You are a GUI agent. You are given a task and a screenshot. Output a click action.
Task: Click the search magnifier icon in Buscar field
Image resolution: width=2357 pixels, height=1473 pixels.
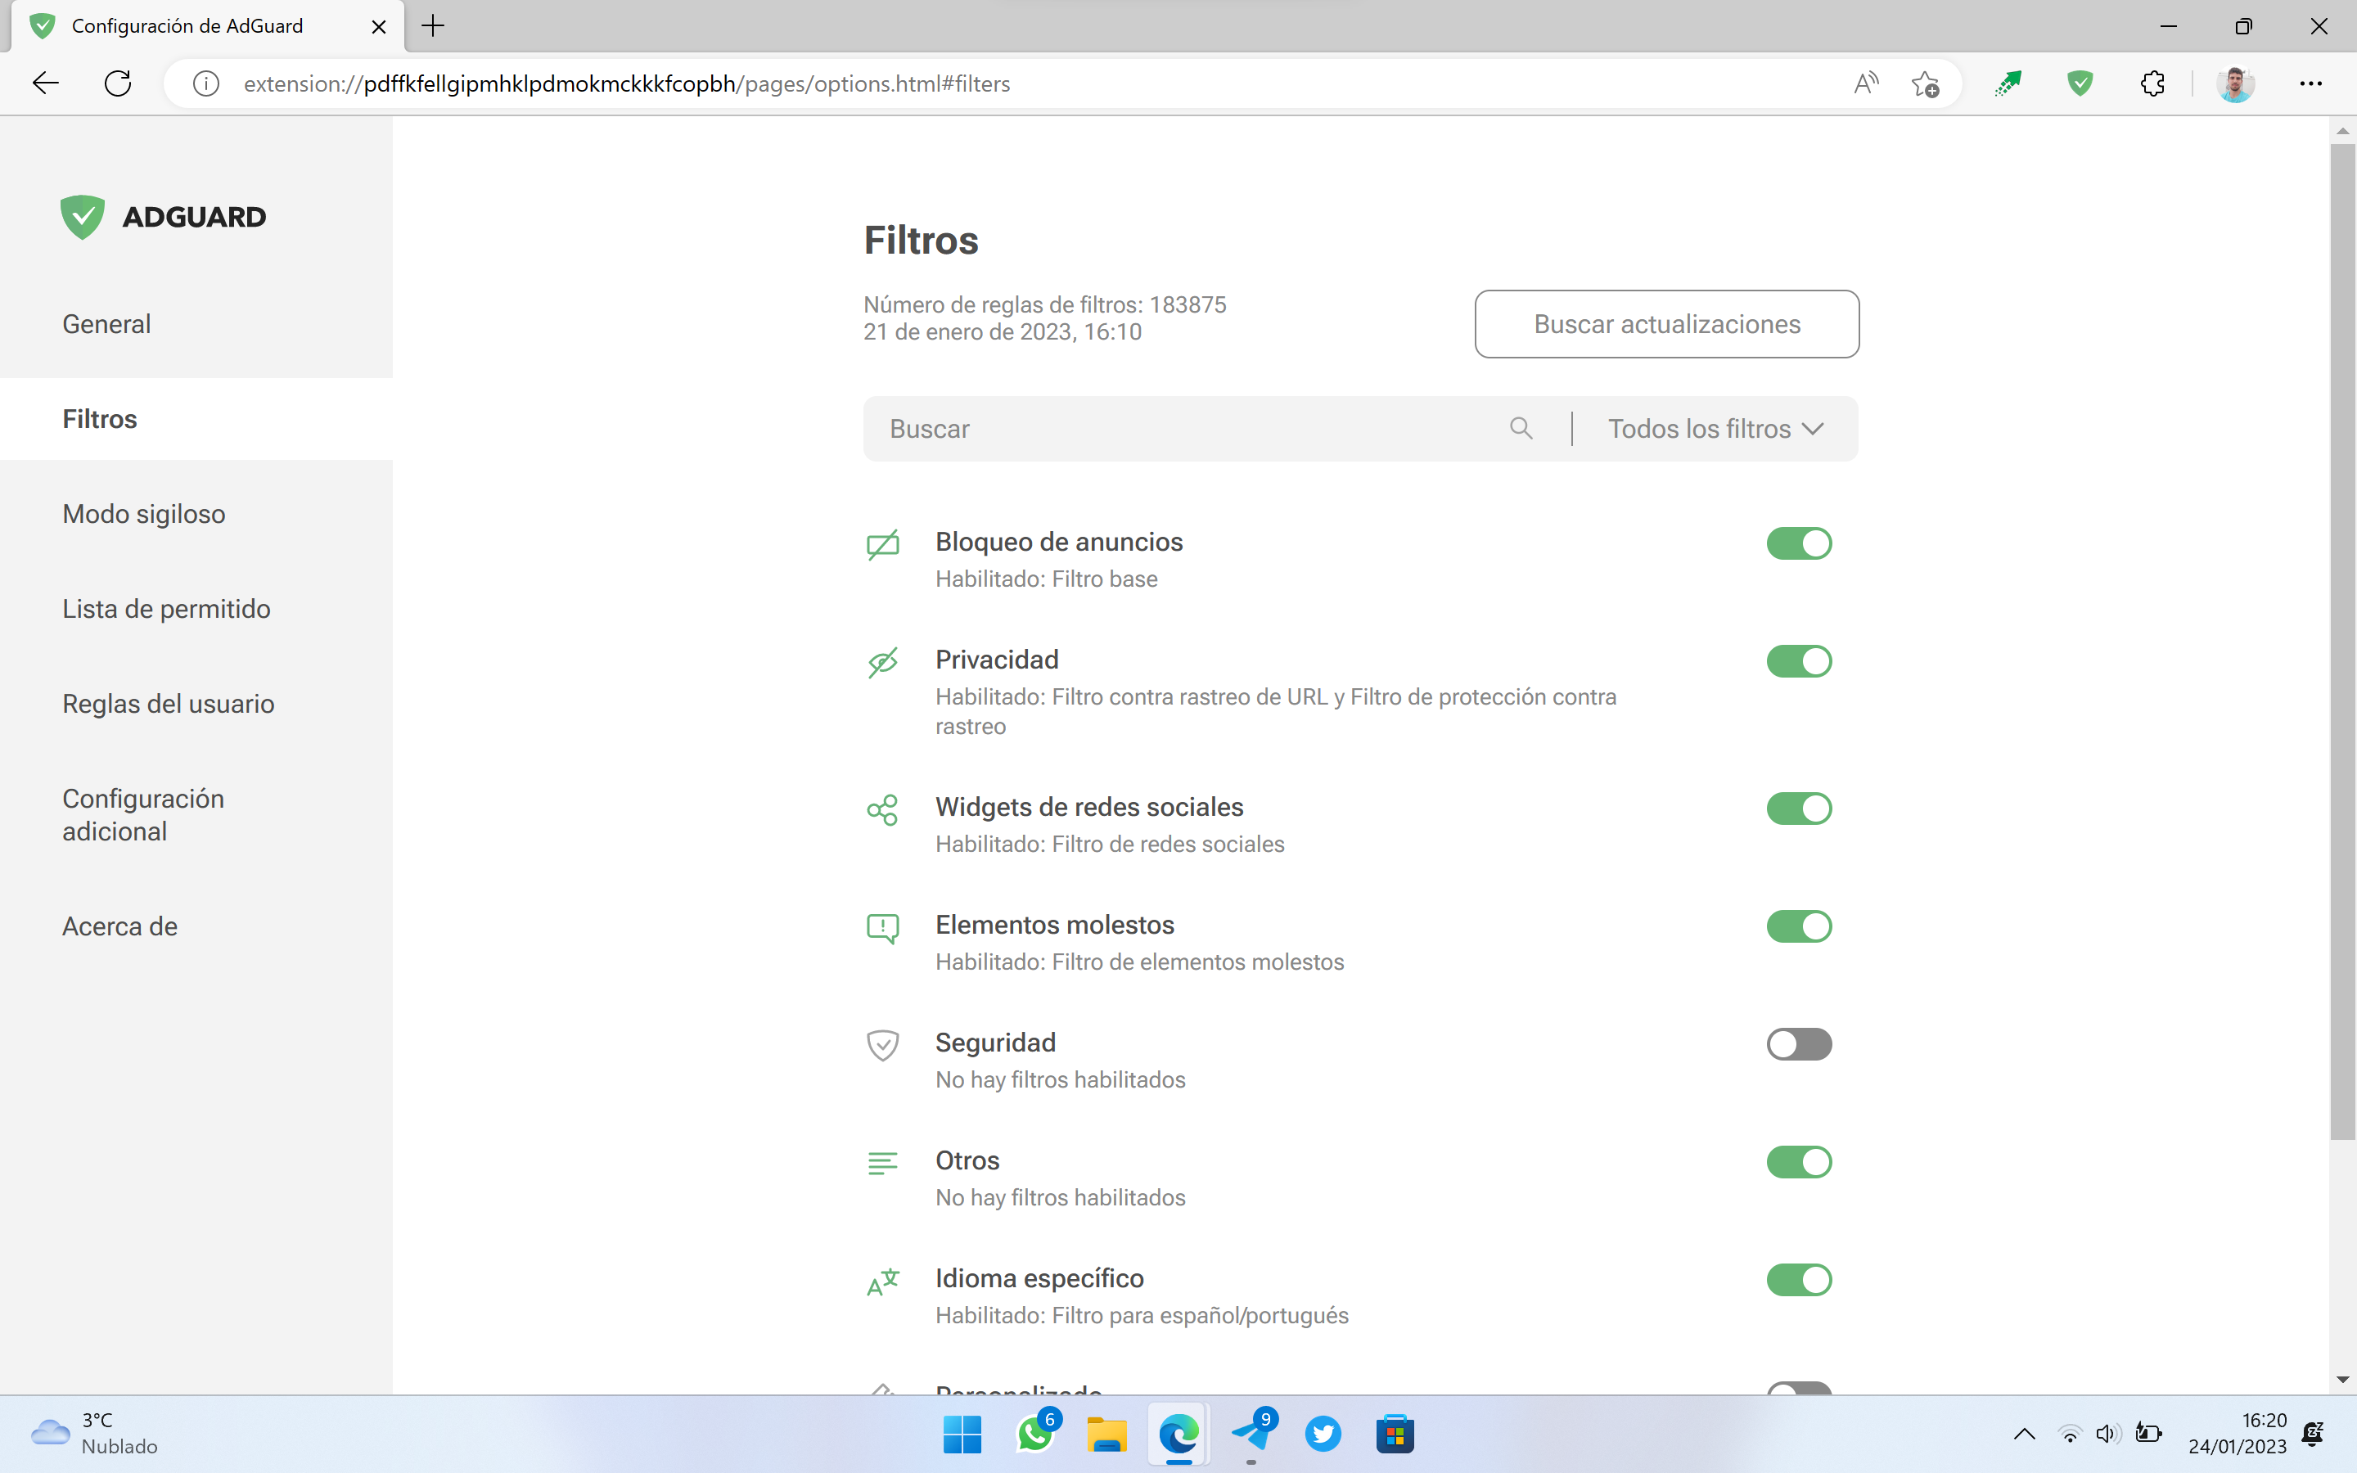(x=1521, y=428)
